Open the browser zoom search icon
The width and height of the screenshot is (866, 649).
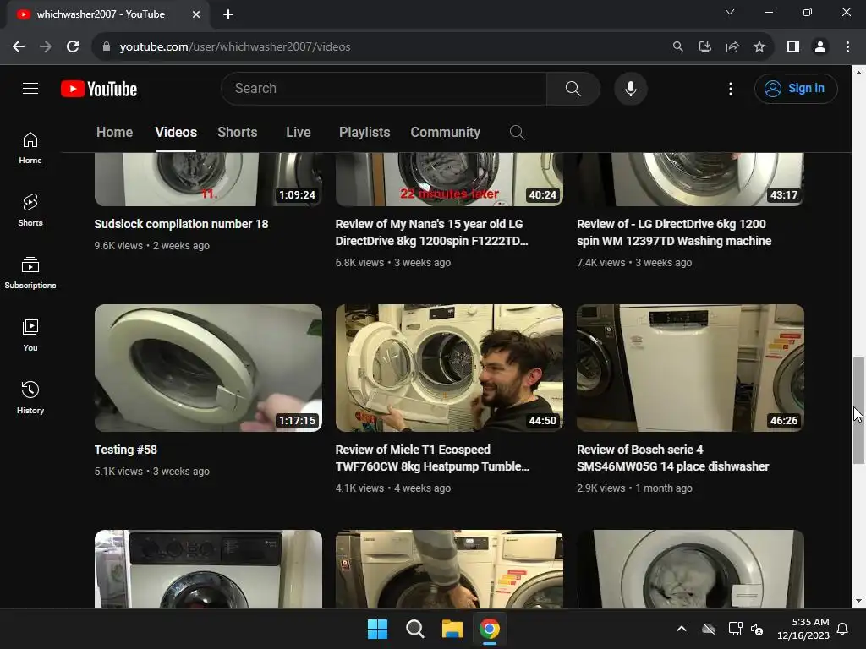677,47
